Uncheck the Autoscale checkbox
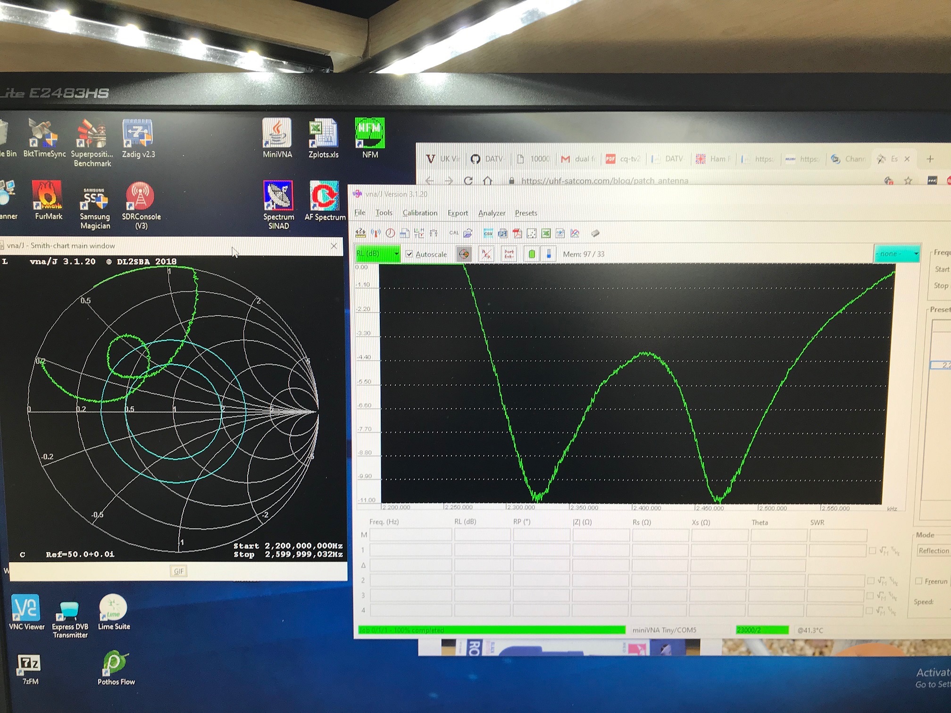The width and height of the screenshot is (951, 713). 409,254
